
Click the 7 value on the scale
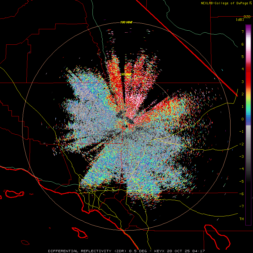point(243,31)
